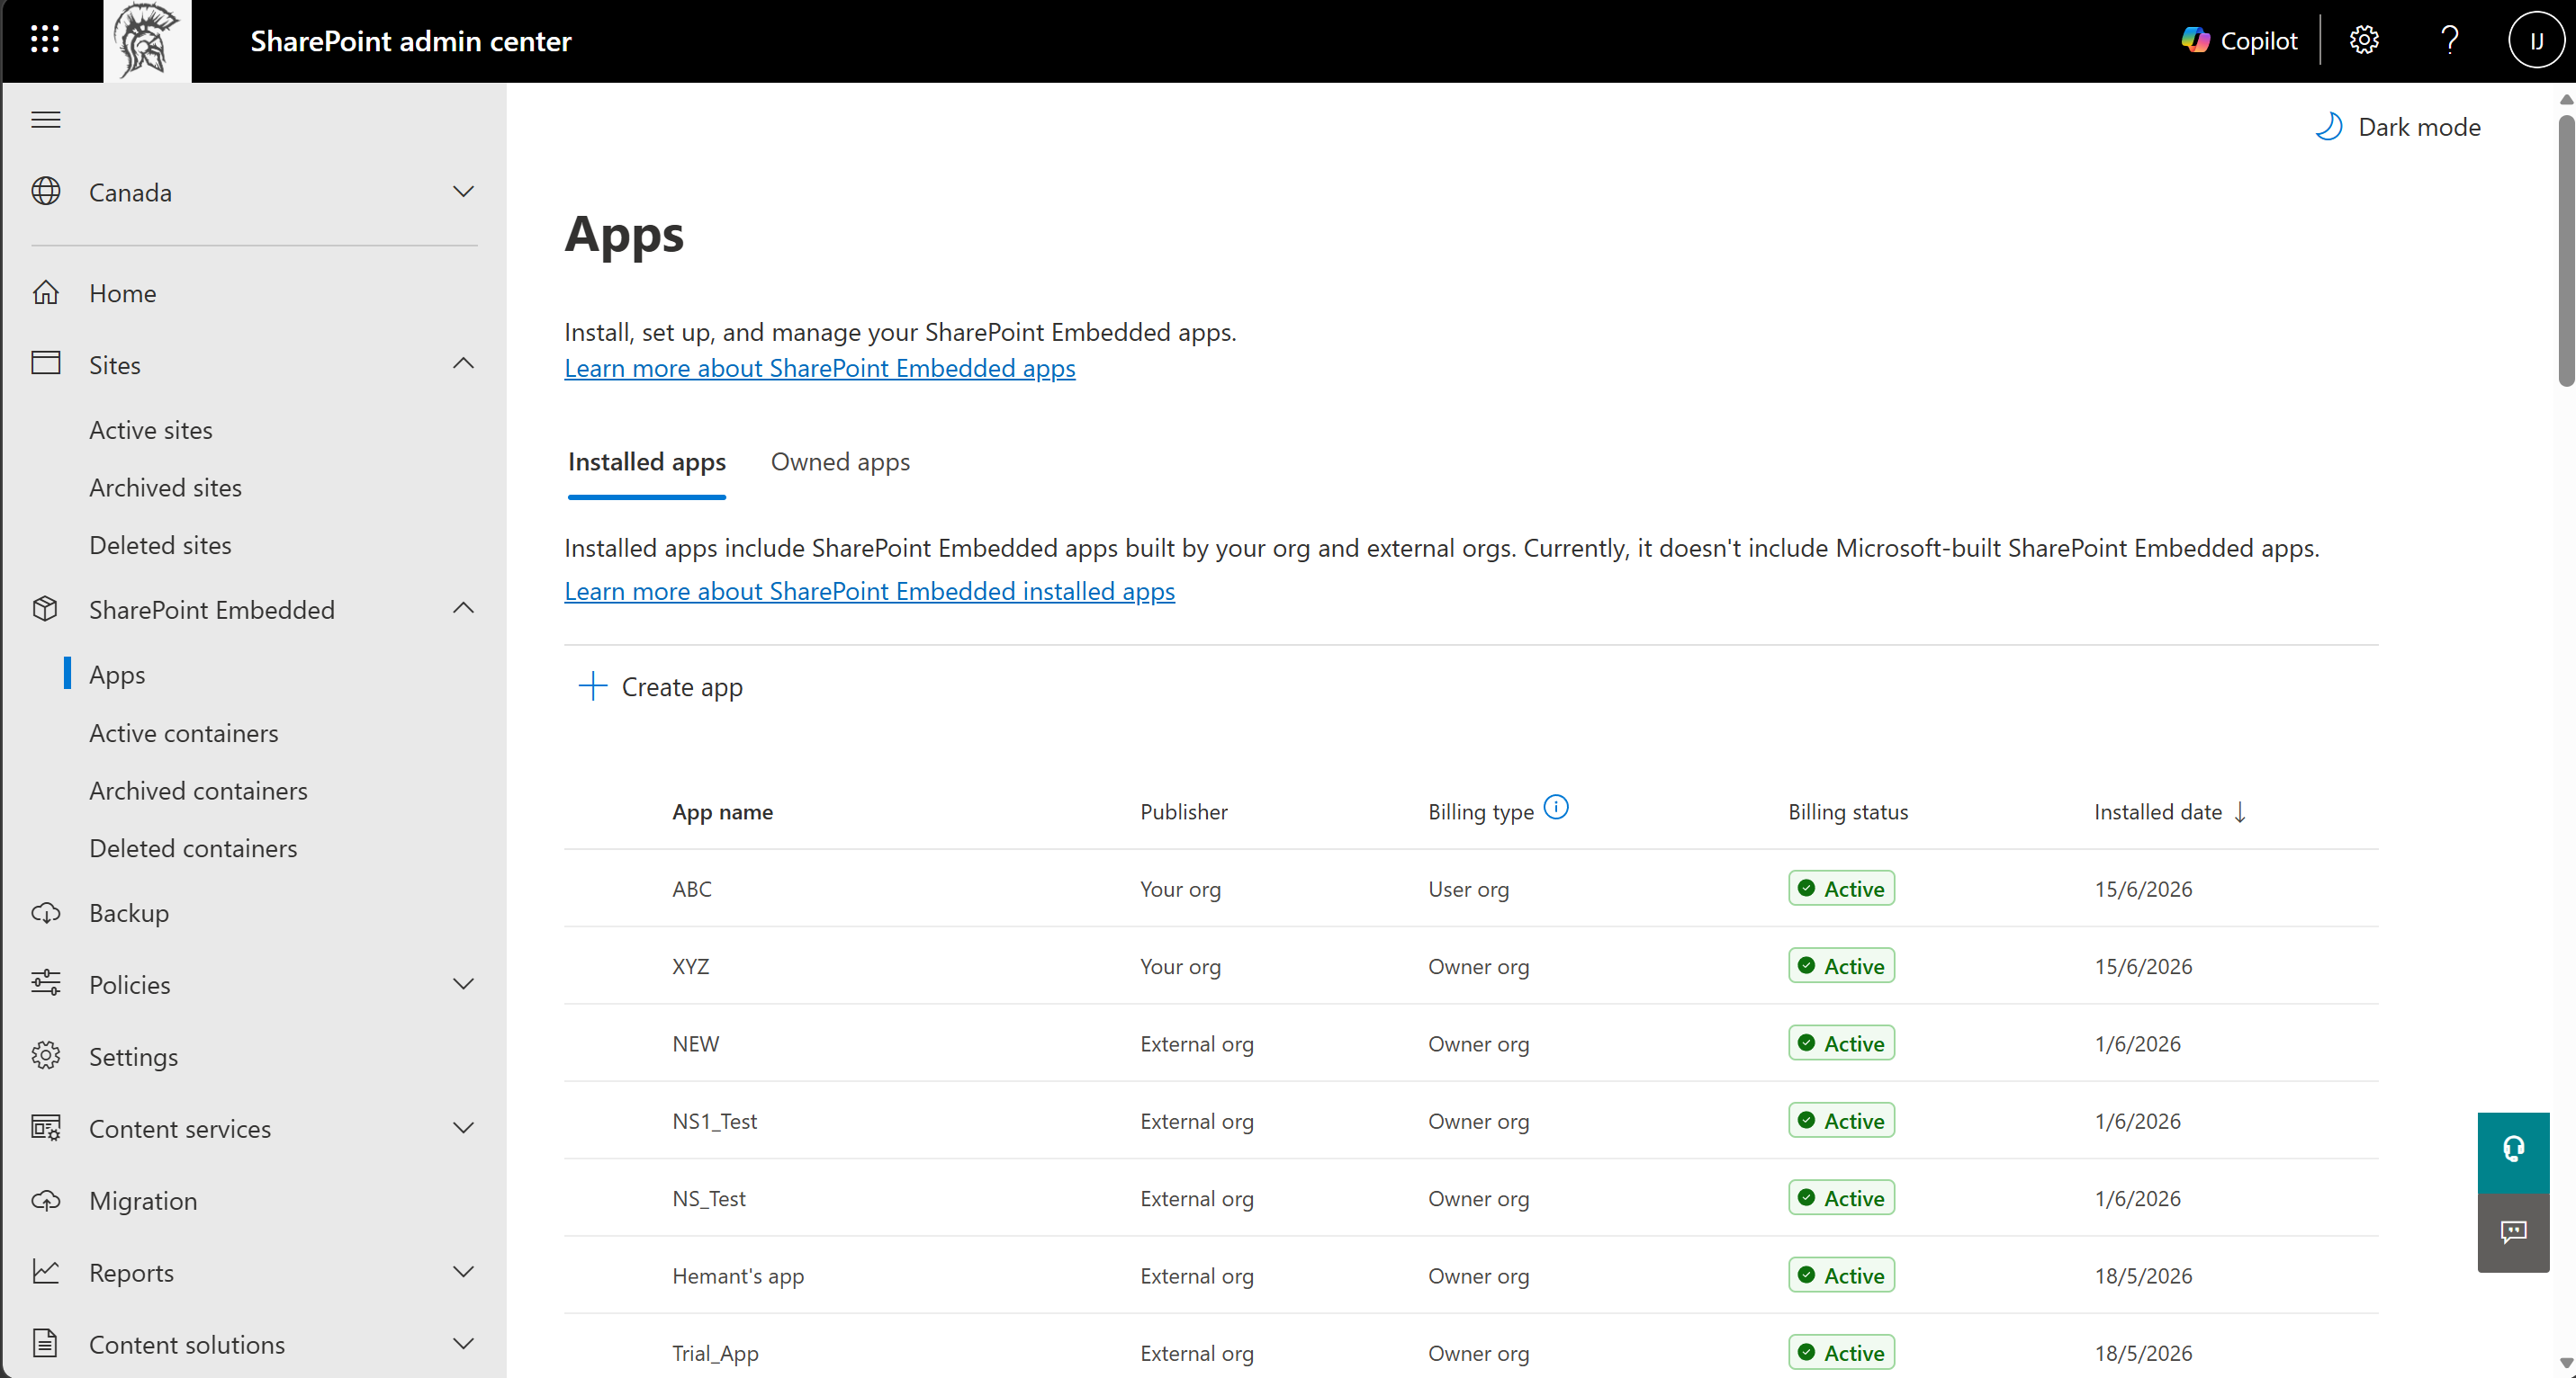Sort by Billing status column header
The image size is (2576, 1378).
pos(1848,812)
